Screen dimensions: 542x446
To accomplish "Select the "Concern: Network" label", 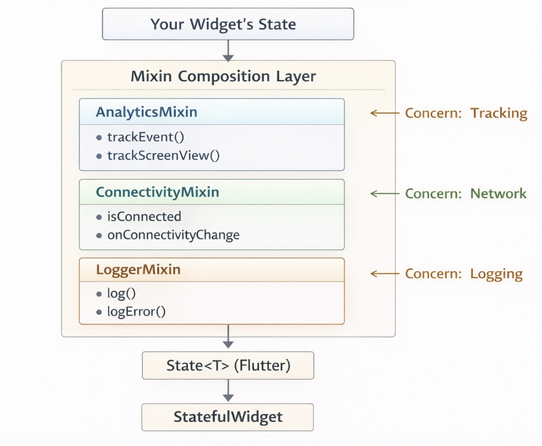I will [466, 194].
